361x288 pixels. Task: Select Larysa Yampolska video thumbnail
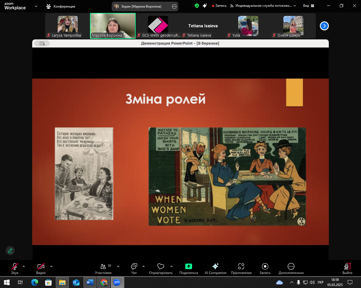tap(68, 26)
